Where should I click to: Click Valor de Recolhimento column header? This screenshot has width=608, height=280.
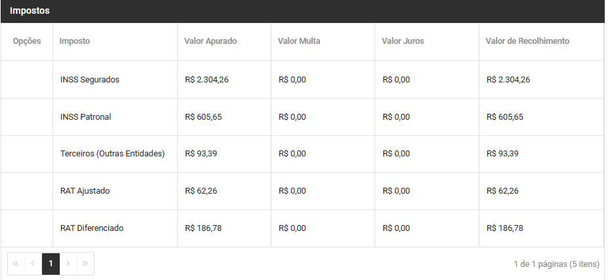(x=527, y=41)
